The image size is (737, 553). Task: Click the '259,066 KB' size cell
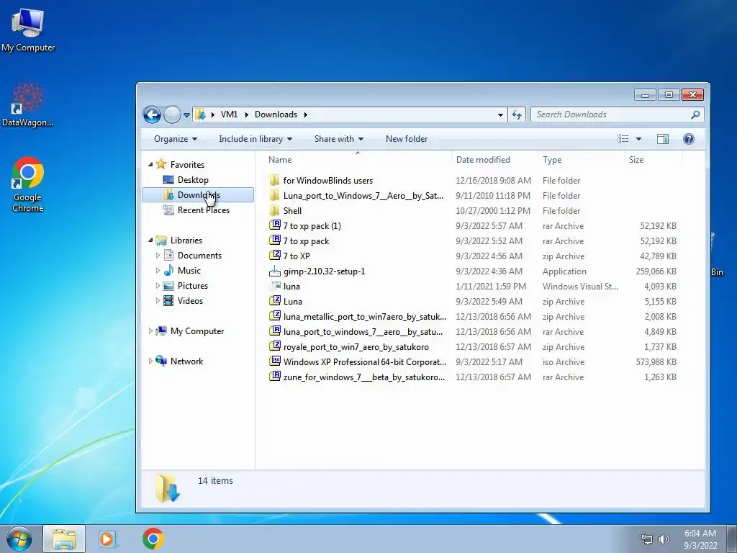click(x=656, y=271)
